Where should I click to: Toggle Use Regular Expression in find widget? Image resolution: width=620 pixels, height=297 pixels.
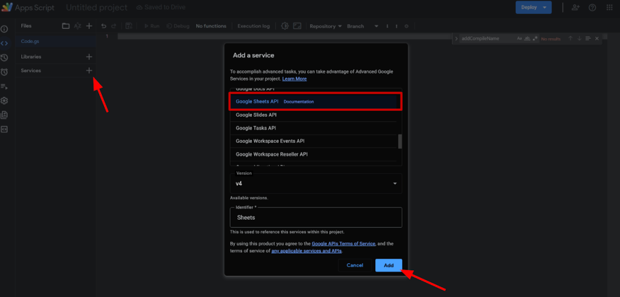pos(535,39)
